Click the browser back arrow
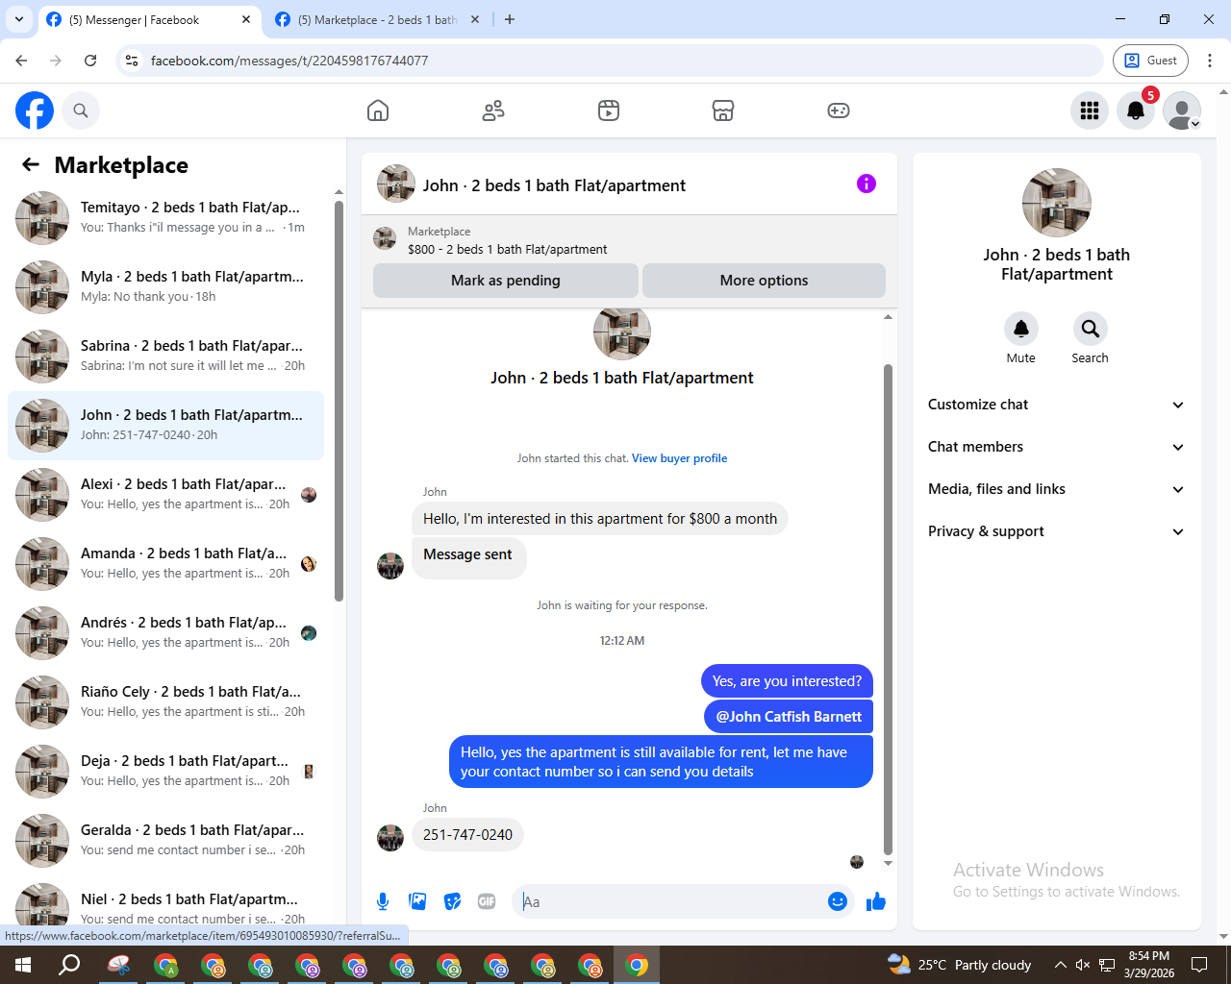 pyautogui.click(x=21, y=61)
